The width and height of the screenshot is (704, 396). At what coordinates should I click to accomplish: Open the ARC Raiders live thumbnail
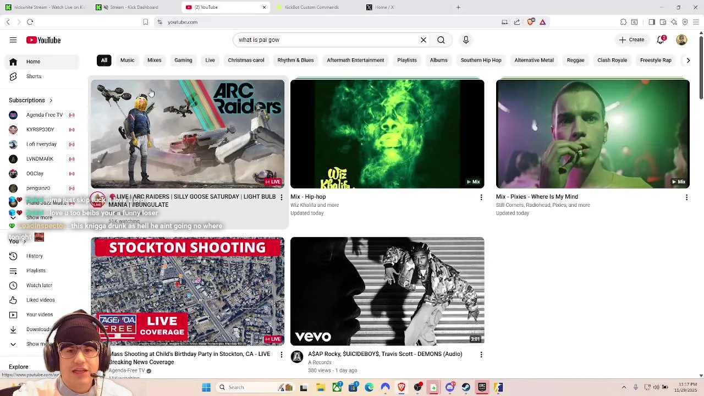pos(188,134)
